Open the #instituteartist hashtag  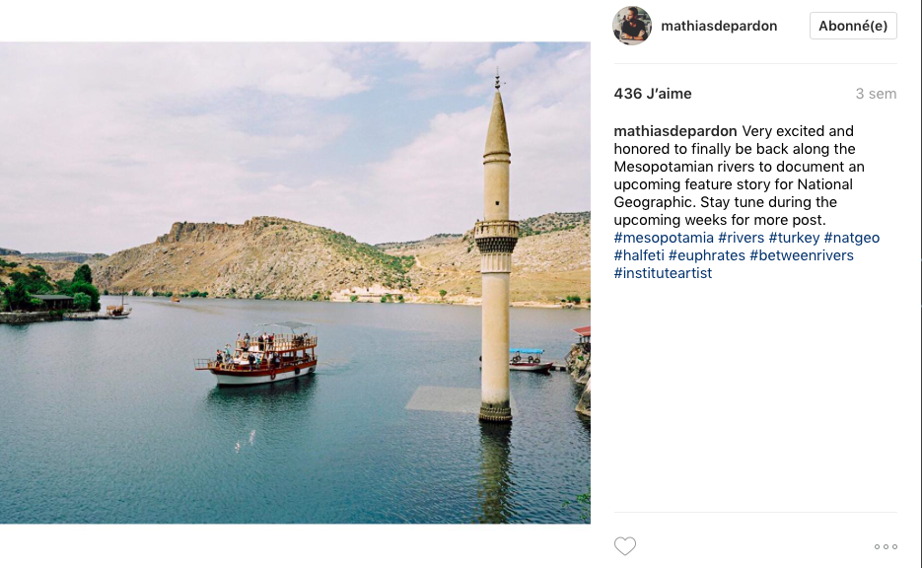[x=664, y=273]
